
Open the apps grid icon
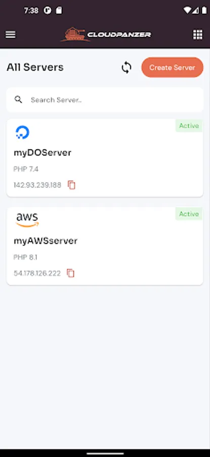(198, 35)
